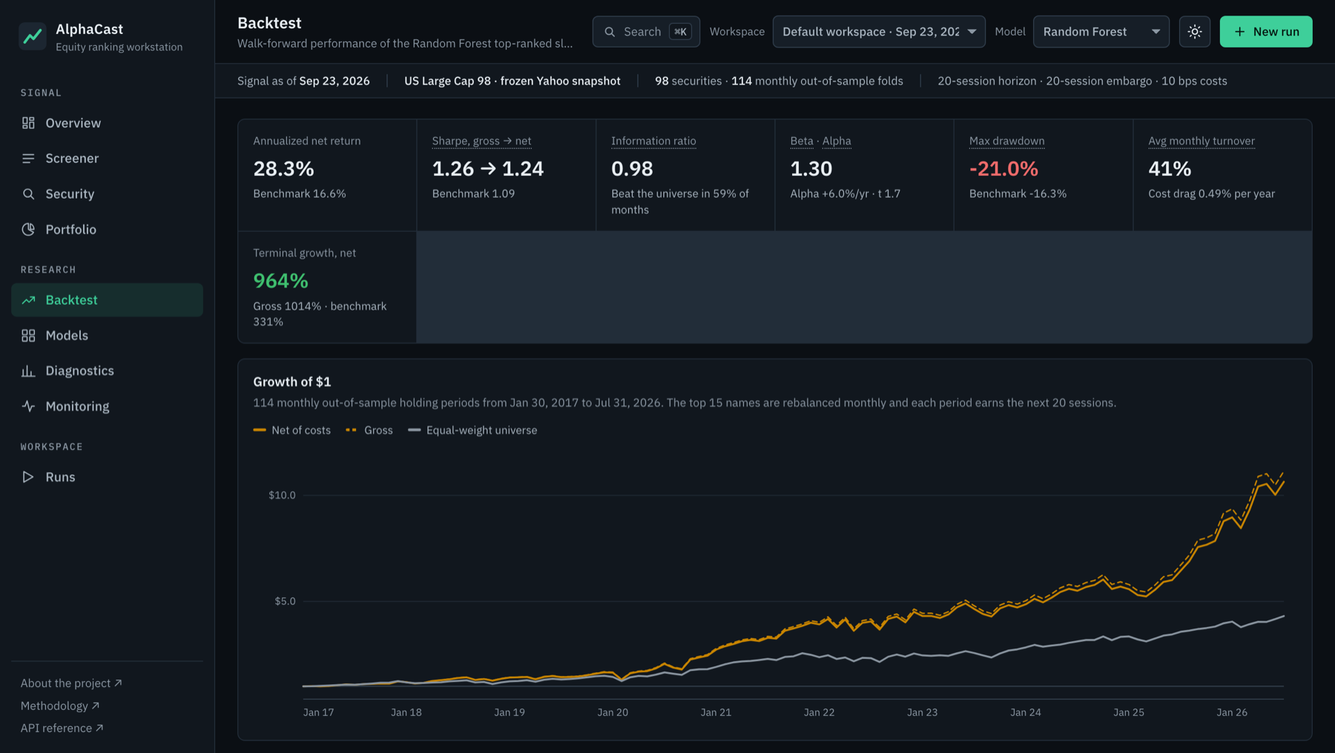Click the Sharpe, gross → net label
The height and width of the screenshot is (753, 1335).
point(481,141)
